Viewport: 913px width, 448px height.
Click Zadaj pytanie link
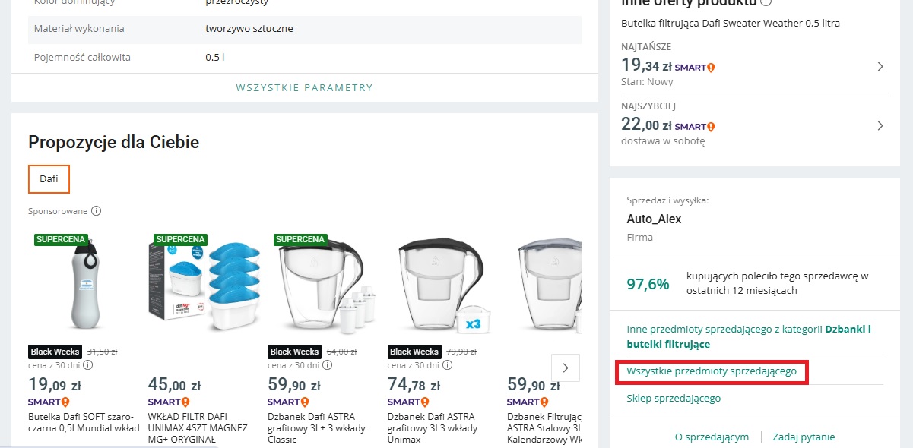point(804,437)
